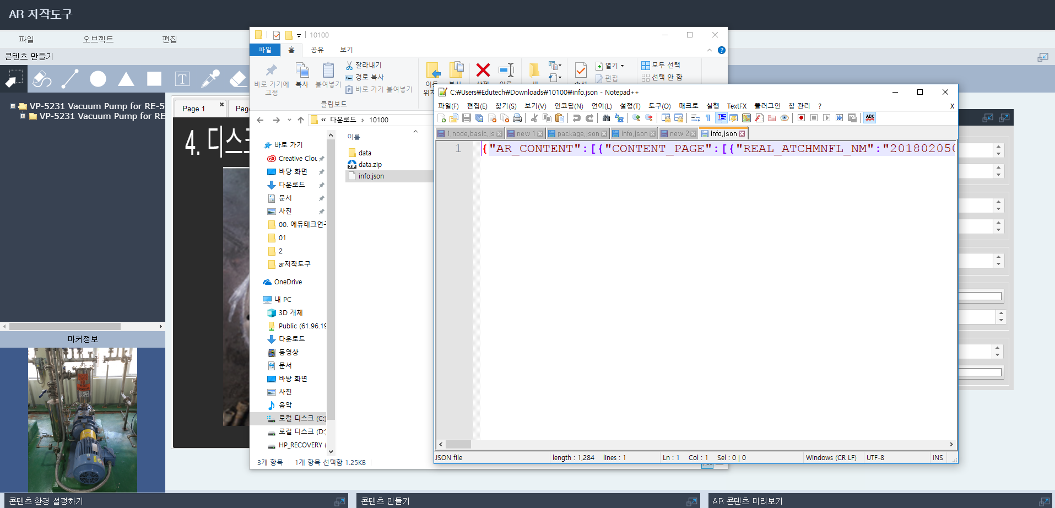Click 선택 안 함 in Explorer ribbon
Viewport: 1055px width, 508px height.
(662, 77)
